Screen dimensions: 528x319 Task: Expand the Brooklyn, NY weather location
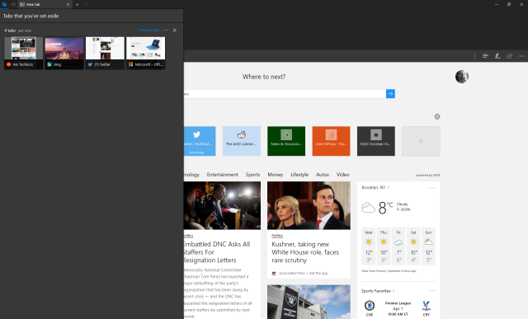(375, 187)
